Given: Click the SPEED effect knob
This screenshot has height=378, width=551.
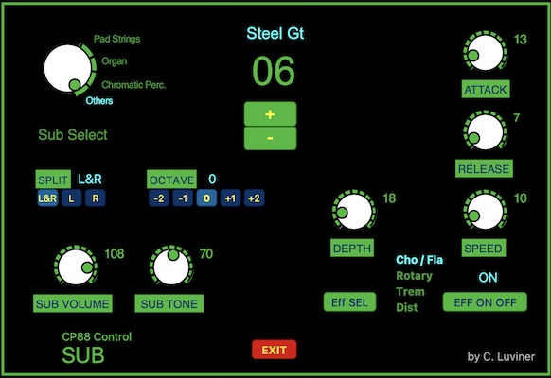Looking at the screenshot, I should coord(486,211).
